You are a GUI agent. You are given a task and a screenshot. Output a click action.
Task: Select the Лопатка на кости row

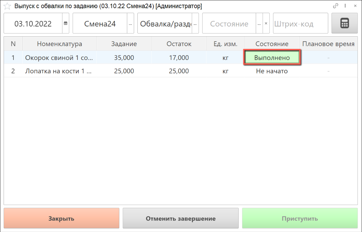point(59,71)
